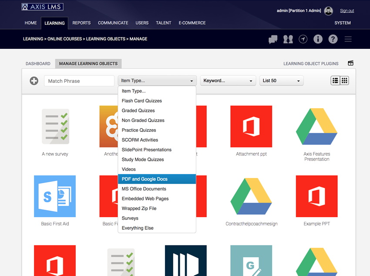This screenshot has width=370, height=276.
Task: Switch to the DASHBOARD tab
Action: pos(38,64)
